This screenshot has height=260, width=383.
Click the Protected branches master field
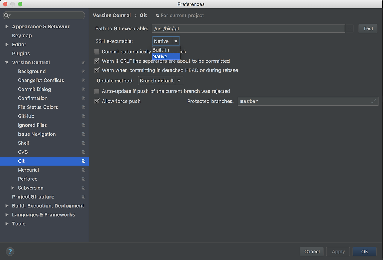click(x=308, y=101)
